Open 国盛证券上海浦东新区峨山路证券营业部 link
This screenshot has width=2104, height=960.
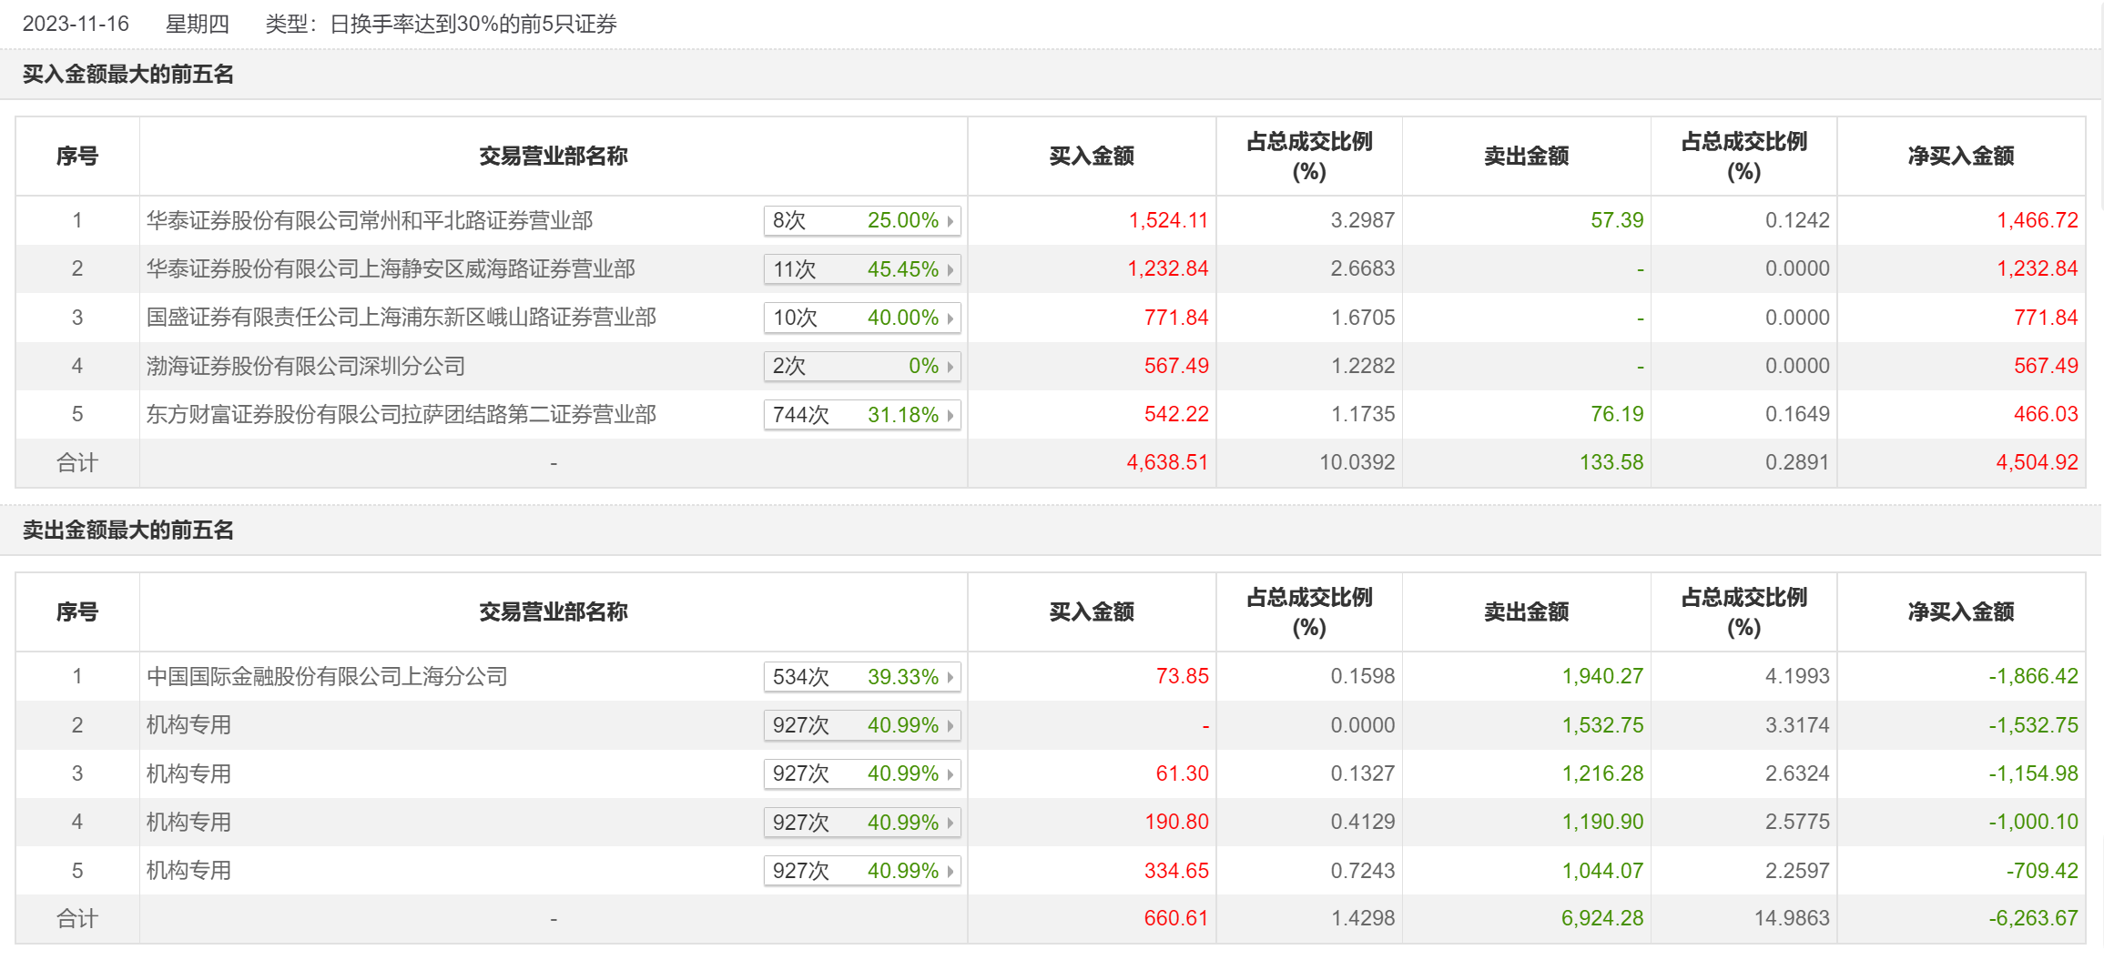click(x=401, y=318)
